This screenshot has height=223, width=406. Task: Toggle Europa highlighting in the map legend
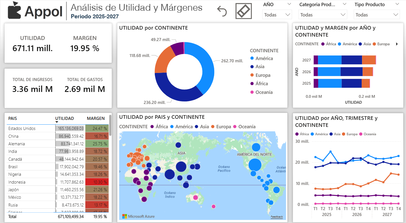tap(213, 127)
